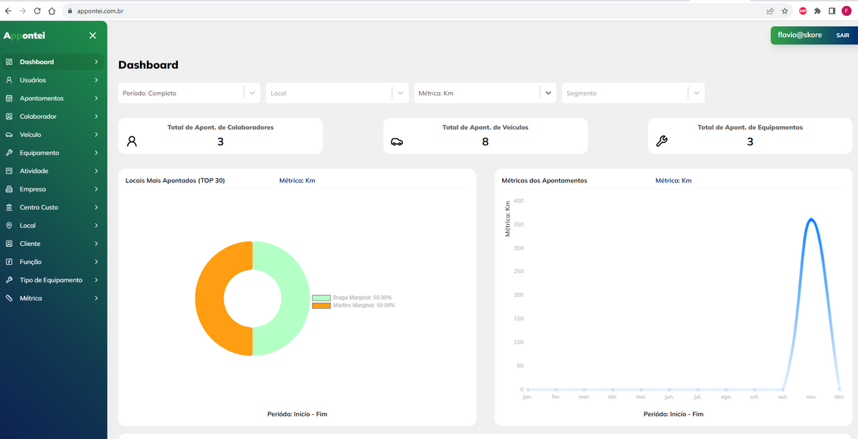Click the SAIR logout button
Screen dimensions: 858x439
842,36
